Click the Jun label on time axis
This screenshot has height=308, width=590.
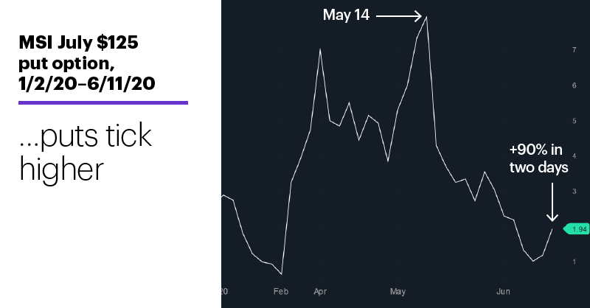point(503,292)
